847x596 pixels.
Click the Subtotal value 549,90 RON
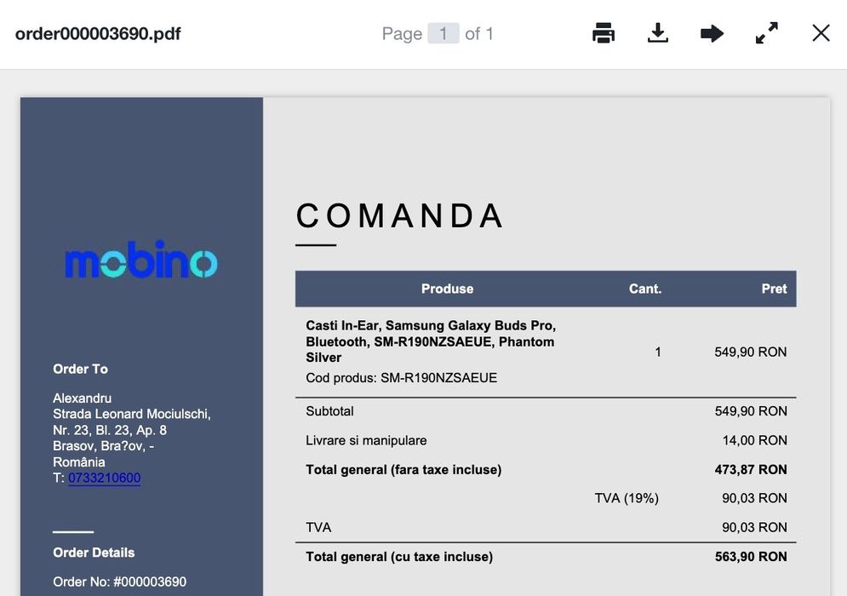750,411
